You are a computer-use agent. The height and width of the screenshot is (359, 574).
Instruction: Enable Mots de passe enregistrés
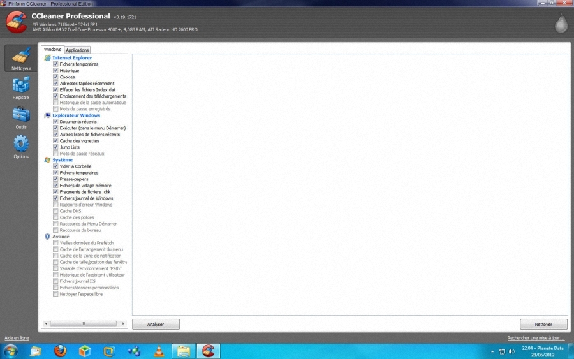[x=55, y=108]
